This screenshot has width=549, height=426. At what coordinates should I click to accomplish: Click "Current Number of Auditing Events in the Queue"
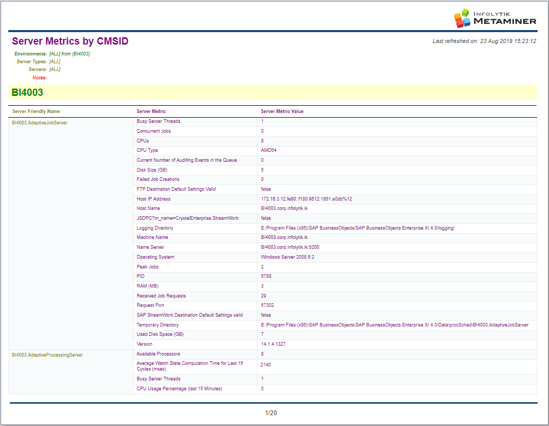coord(186,160)
